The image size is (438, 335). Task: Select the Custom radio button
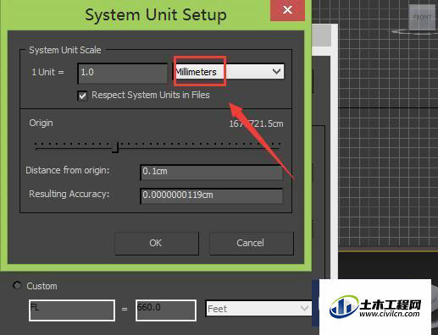point(17,286)
